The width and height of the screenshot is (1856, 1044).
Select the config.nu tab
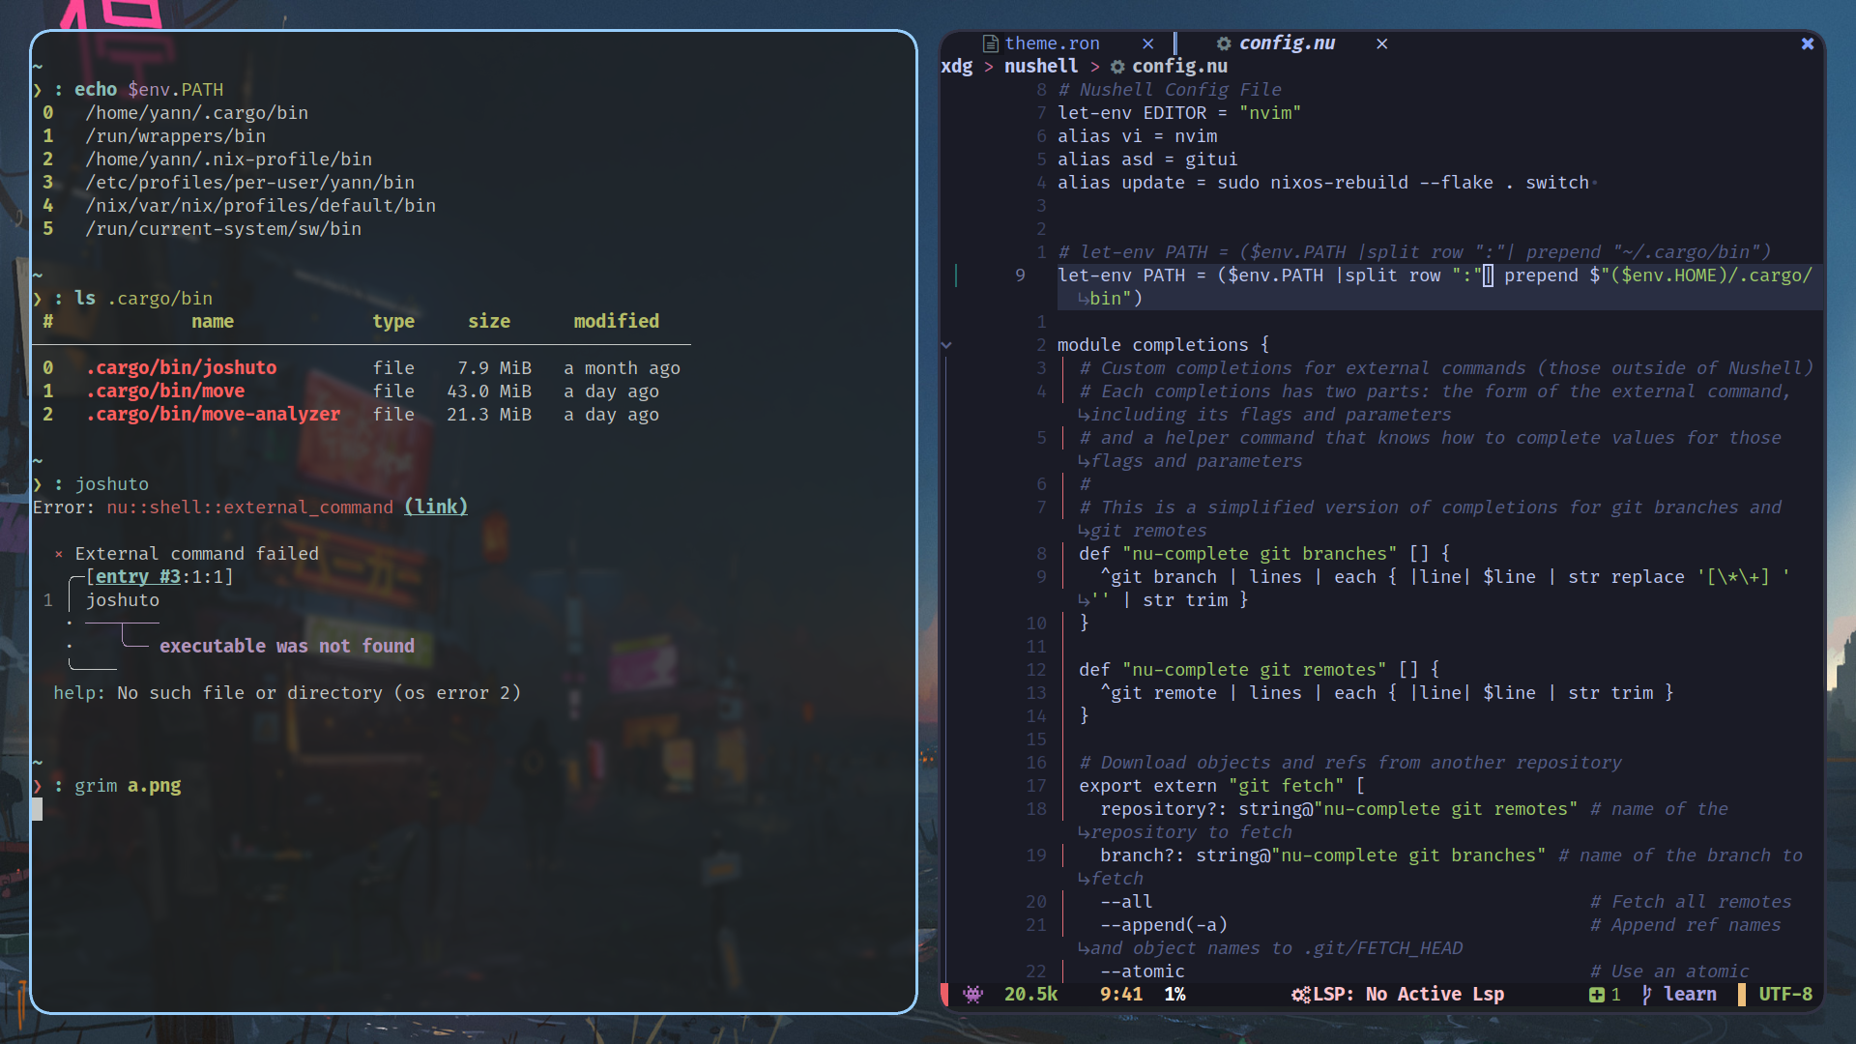coord(1286,43)
